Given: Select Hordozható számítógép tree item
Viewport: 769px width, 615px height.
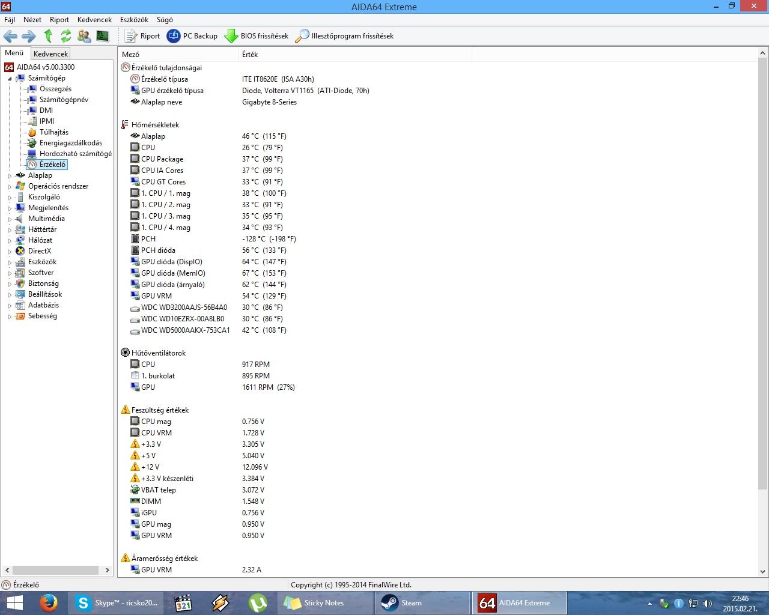Looking at the screenshot, I should (x=76, y=154).
